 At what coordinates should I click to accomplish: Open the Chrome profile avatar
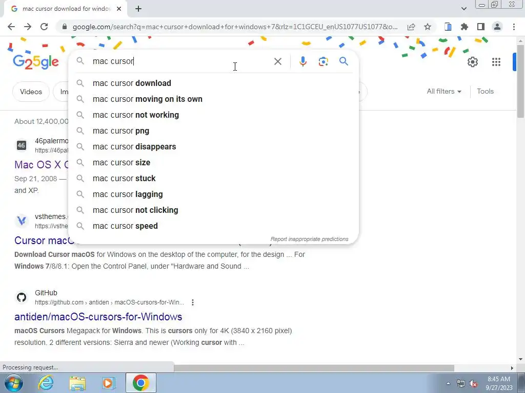[497, 27]
